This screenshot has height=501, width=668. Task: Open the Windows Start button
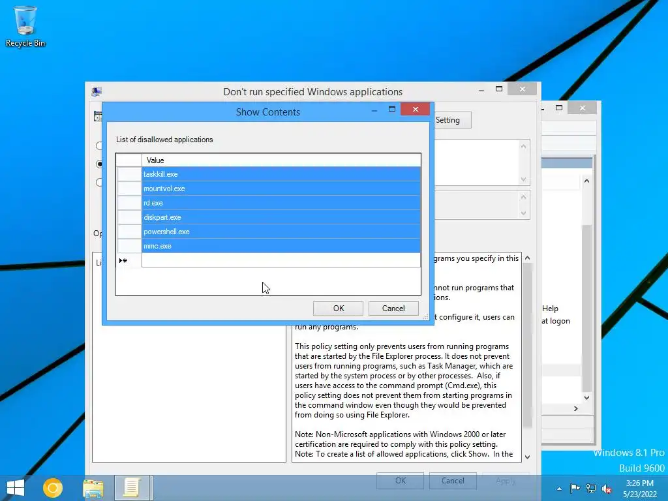pos(16,488)
